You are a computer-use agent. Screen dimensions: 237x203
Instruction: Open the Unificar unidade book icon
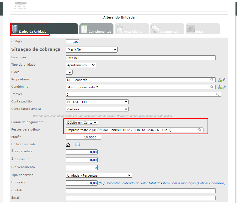coord(78,144)
